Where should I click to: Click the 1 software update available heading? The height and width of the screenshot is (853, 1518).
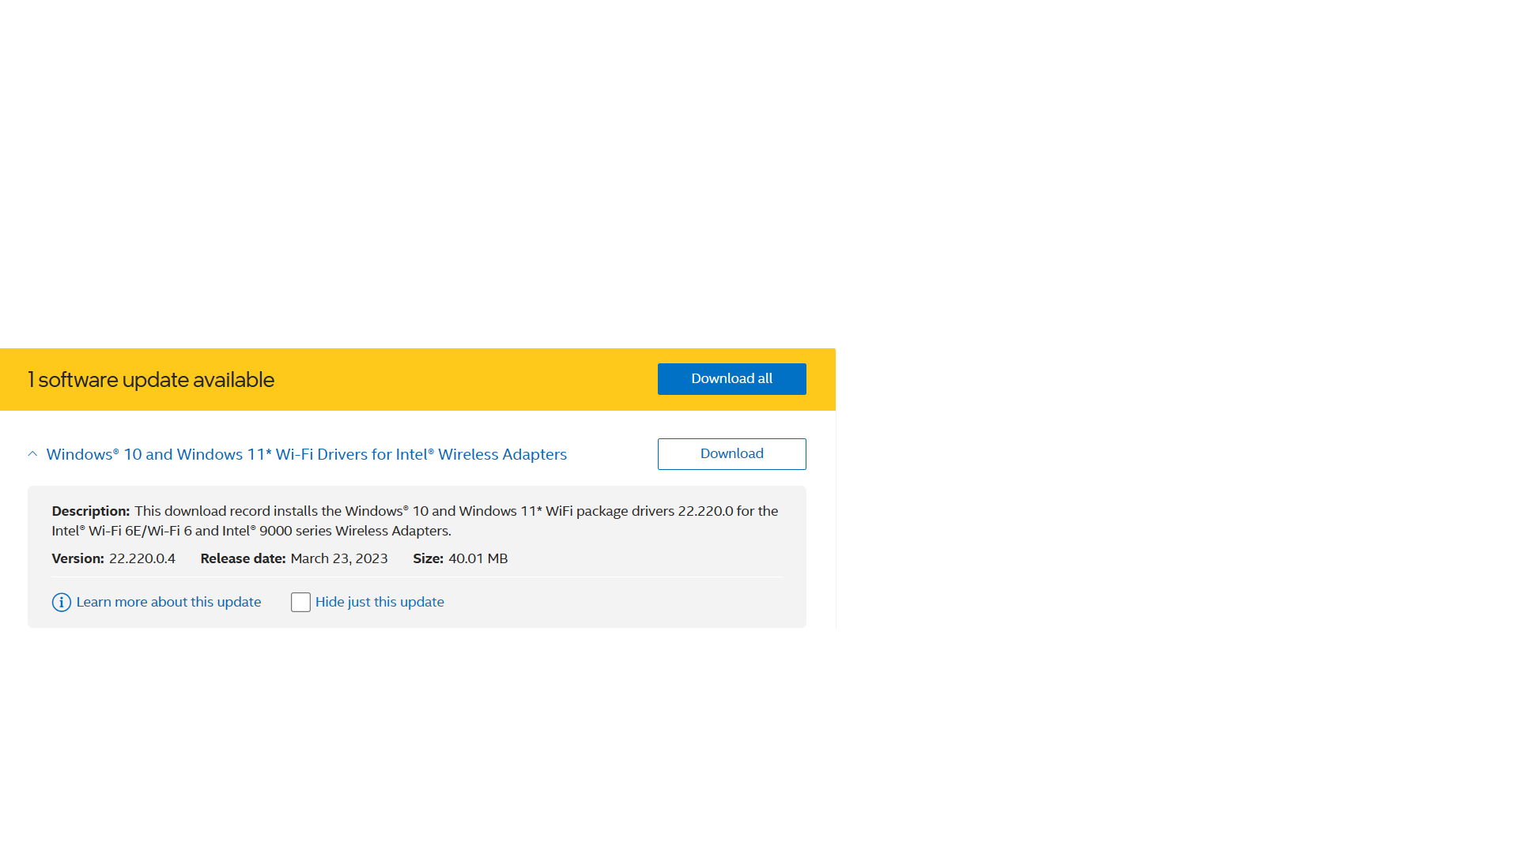(x=151, y=380)
